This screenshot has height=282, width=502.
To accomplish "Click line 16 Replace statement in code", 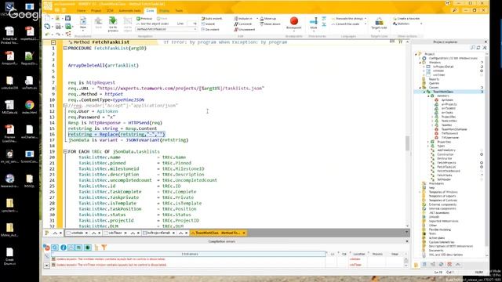I will (x=117, y=134).
